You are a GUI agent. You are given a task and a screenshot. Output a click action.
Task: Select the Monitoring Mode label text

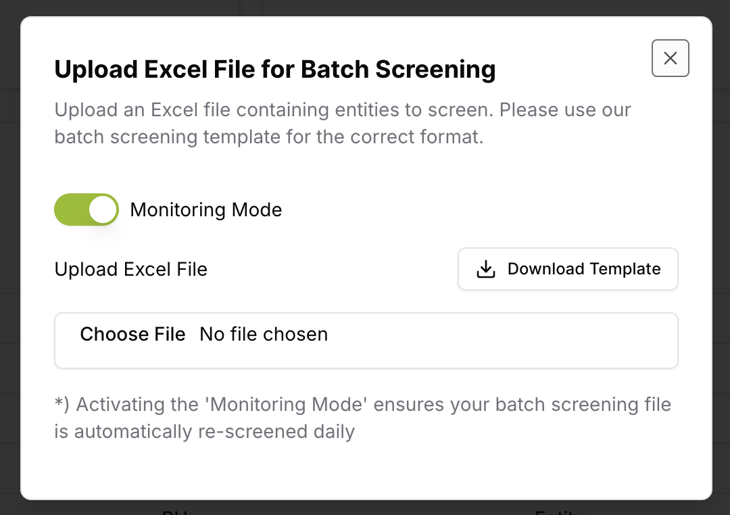pyautogui.click(x=205, y=210)
